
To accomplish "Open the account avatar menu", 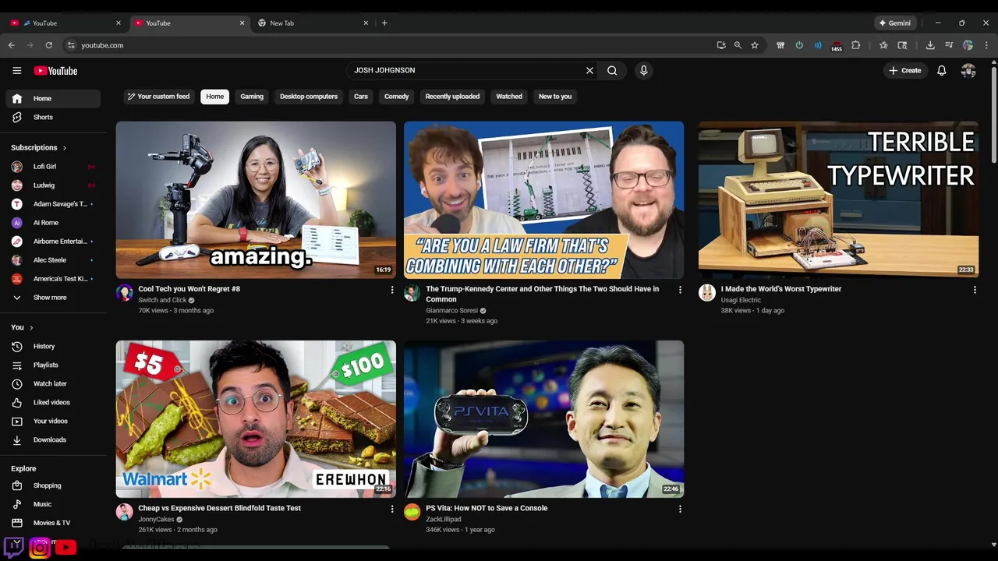I will click(x=968, y=70).
